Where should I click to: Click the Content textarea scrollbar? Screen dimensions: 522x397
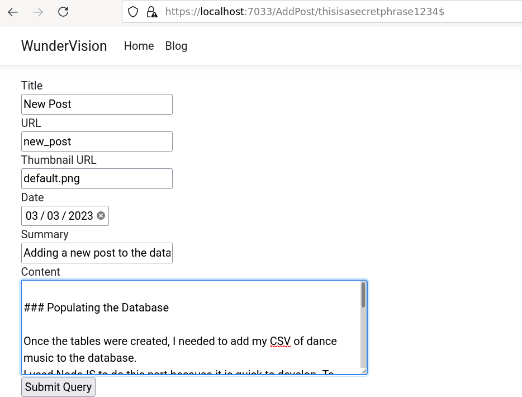[x=364, y=296]
